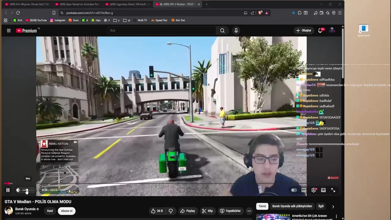Select the Tümü filter chip
The width and height of the screenshot is (391, 220).
(x=262, y=206)
